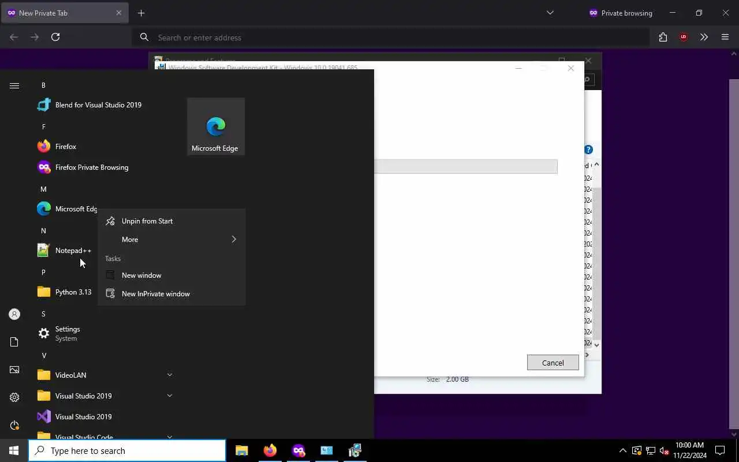Open Documents from the Start sidebar

(x=14, y=342)
